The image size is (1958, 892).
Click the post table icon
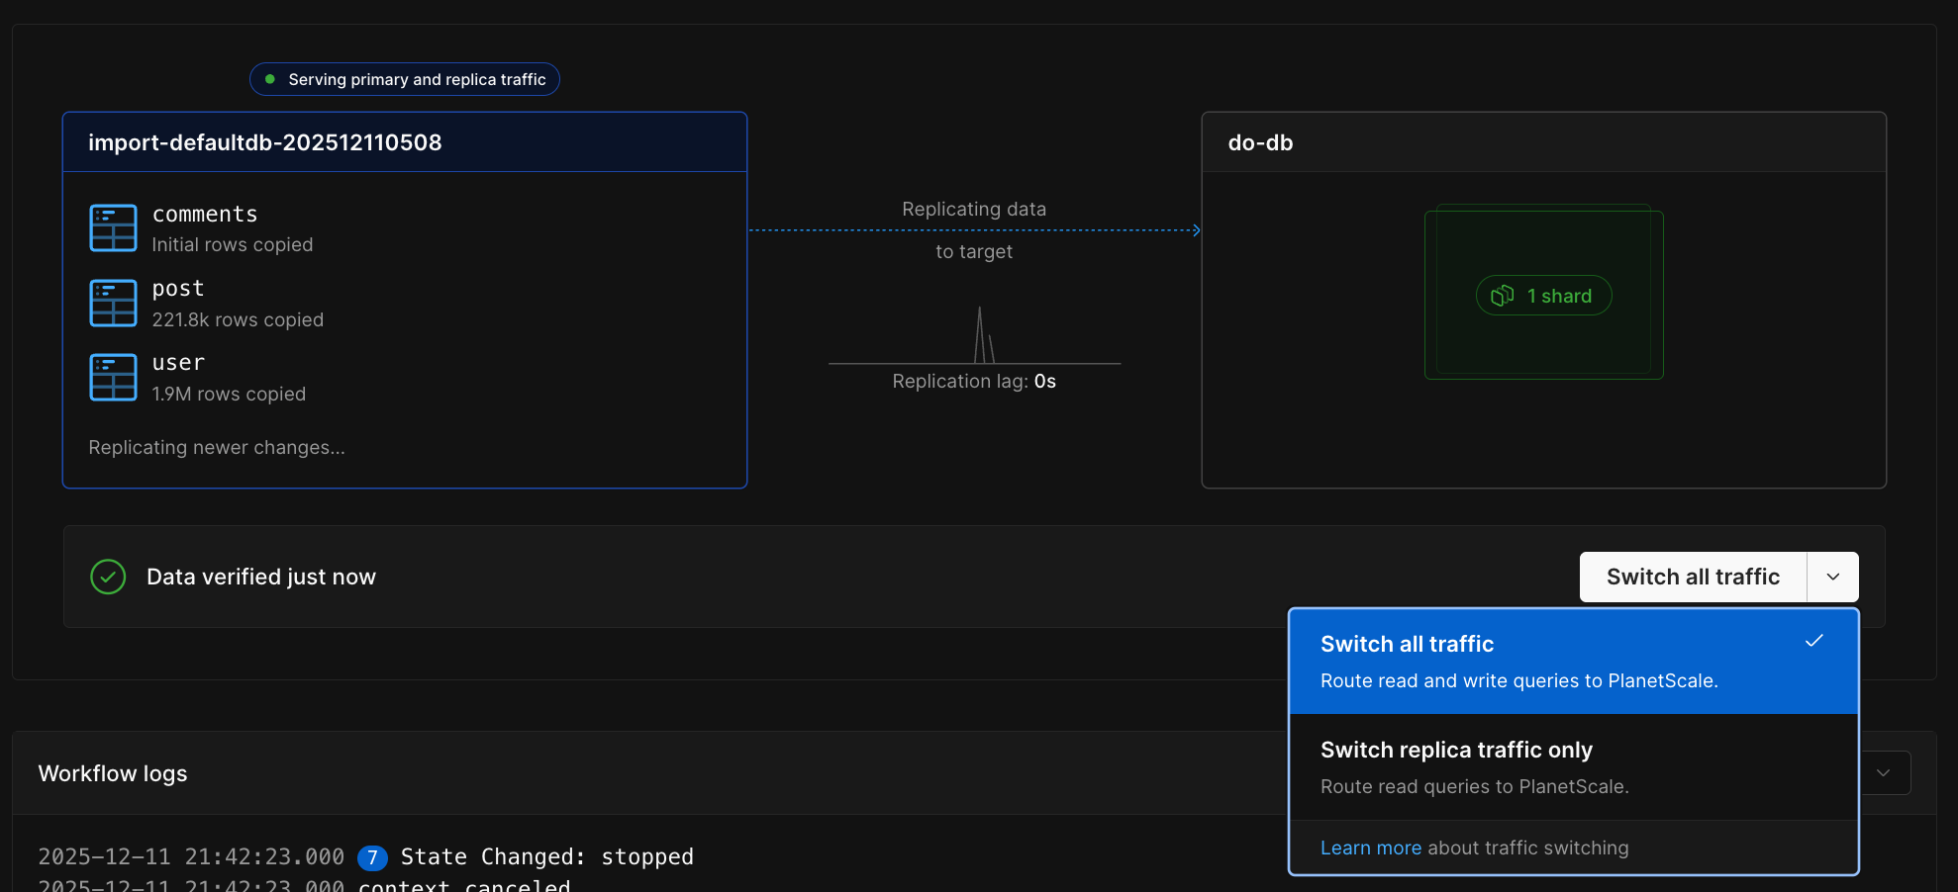[113, 303]
